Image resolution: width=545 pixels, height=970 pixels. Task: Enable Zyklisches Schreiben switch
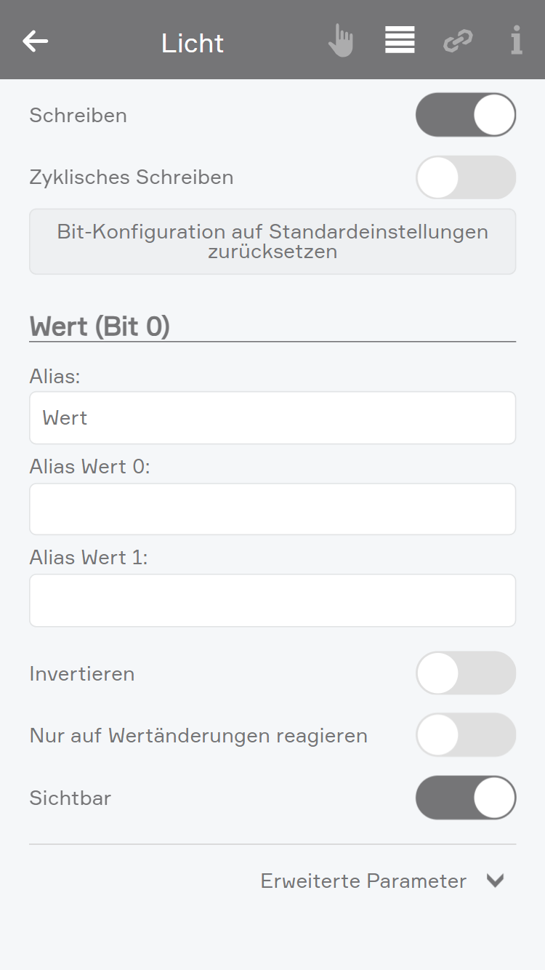coord(466,177)
